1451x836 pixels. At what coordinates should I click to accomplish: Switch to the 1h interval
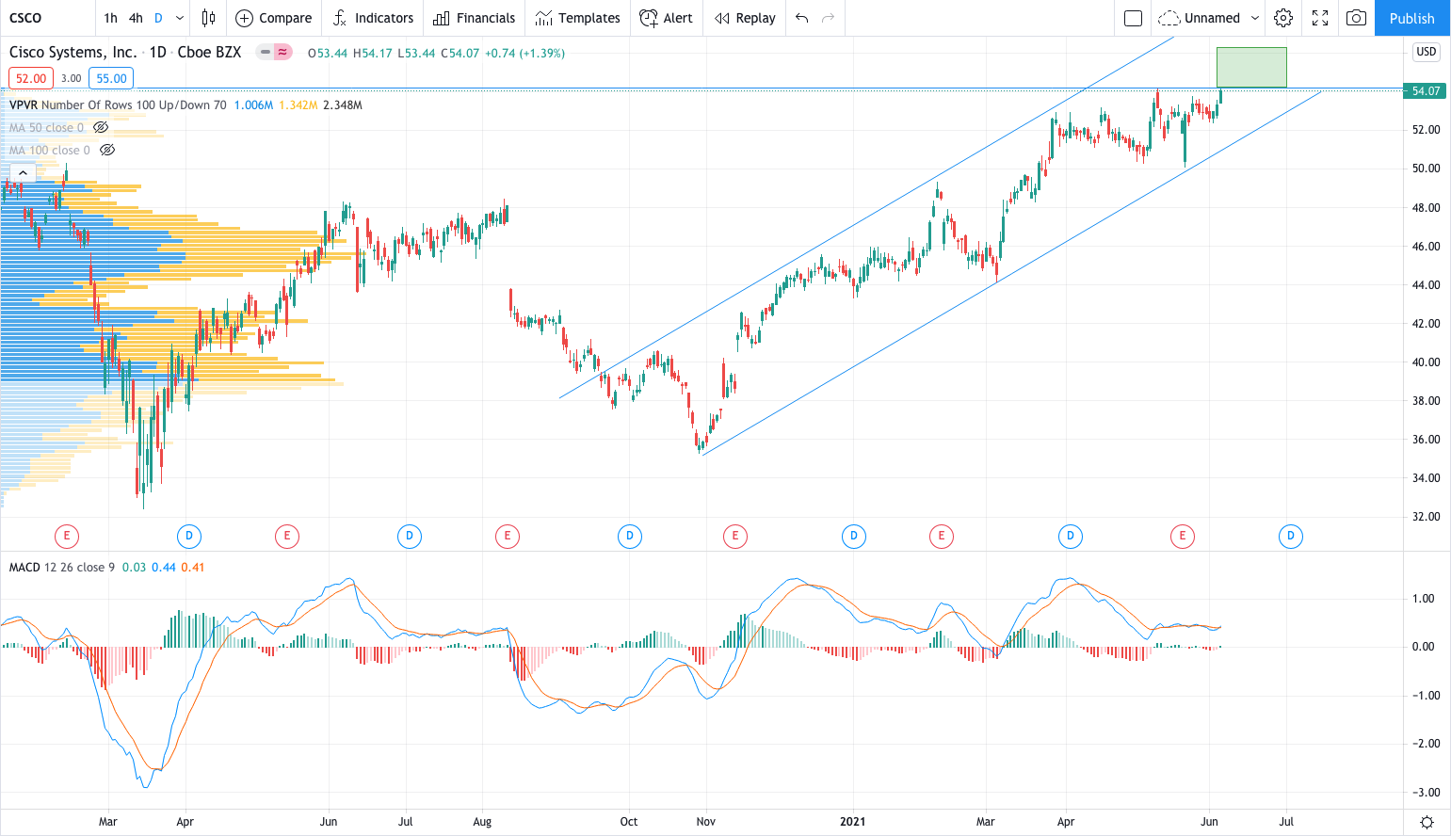[x=111, y=18]
